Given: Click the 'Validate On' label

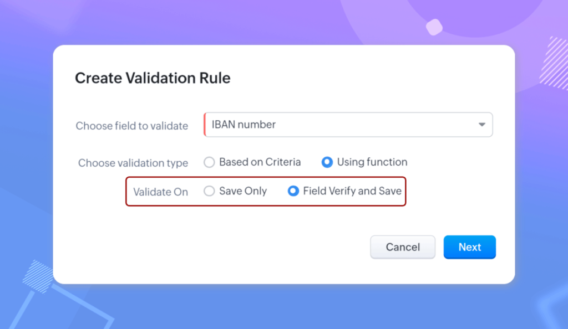Looking at the screenshot, I should [160, 192].
